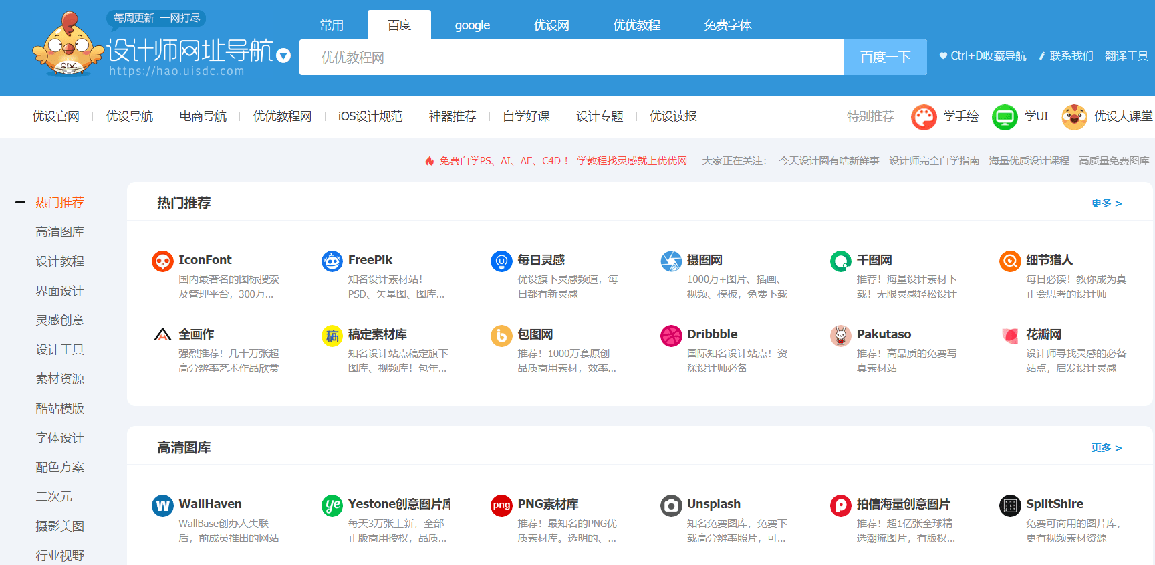The height and width of the screenshot is (565, 1155).
Task: Open the SplitShire dark icon
Action: pos(1010,505)
